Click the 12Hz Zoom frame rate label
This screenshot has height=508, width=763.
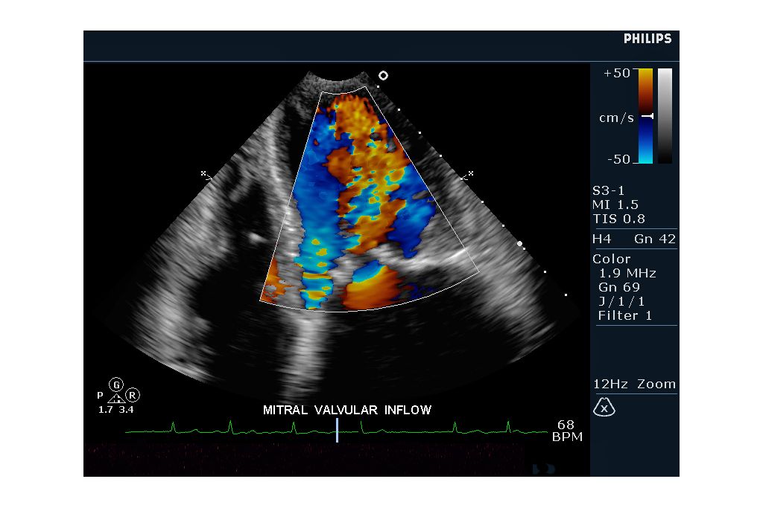coord(634,385)
